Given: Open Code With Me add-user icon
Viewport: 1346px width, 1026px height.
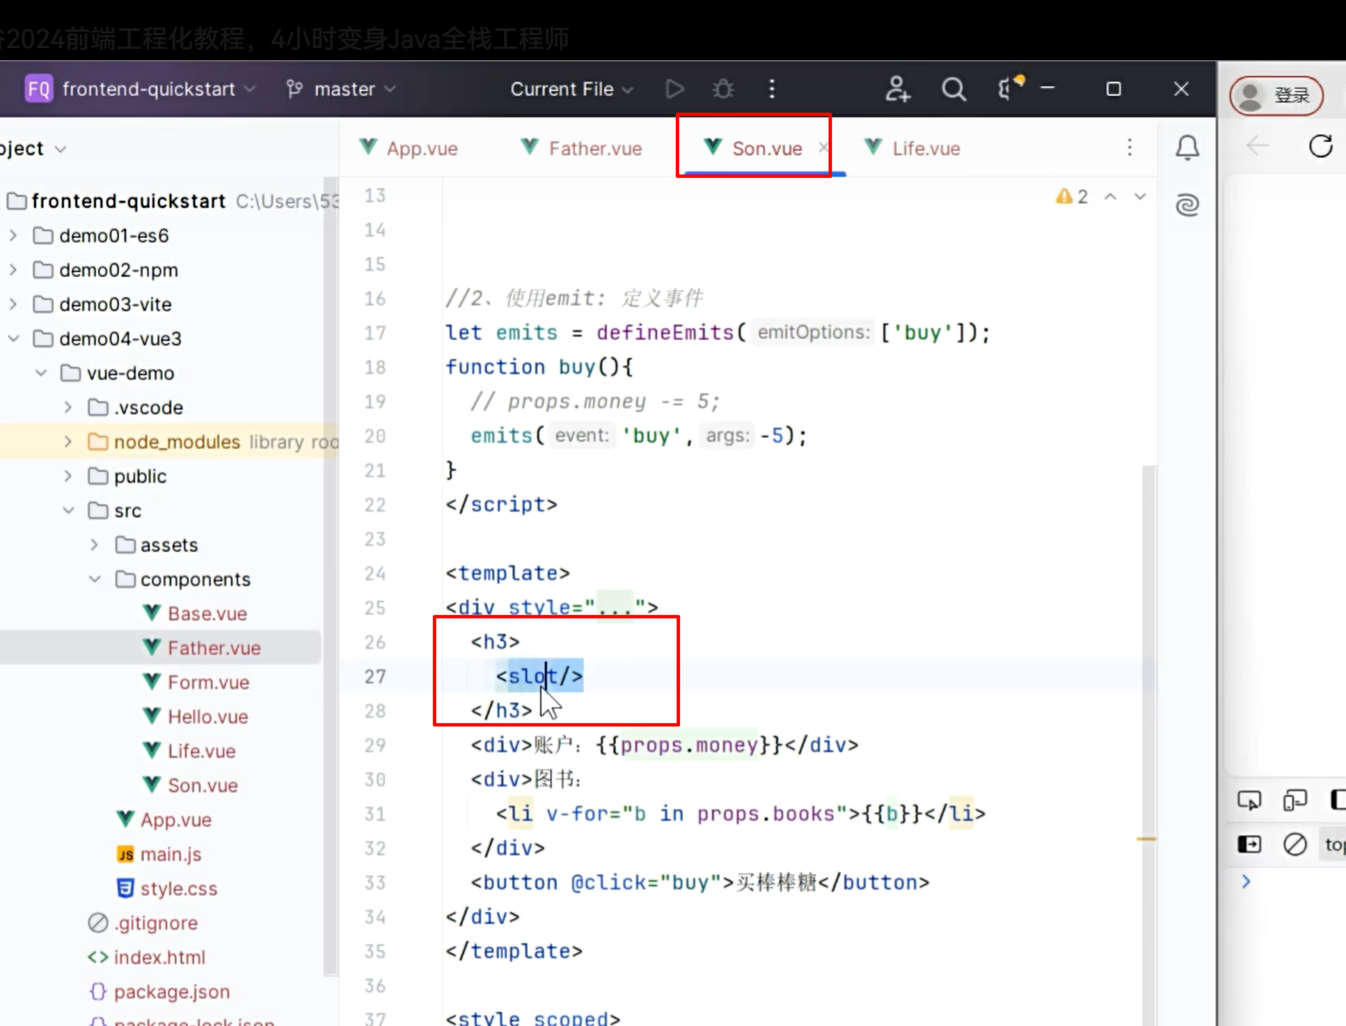Looking at the screenshot, I should (x=897, y=89).
